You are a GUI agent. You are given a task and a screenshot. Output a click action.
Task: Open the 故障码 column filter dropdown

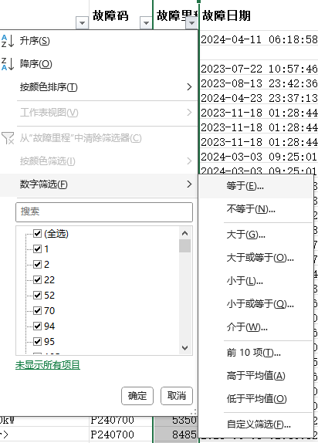click(x=146, y=23)
